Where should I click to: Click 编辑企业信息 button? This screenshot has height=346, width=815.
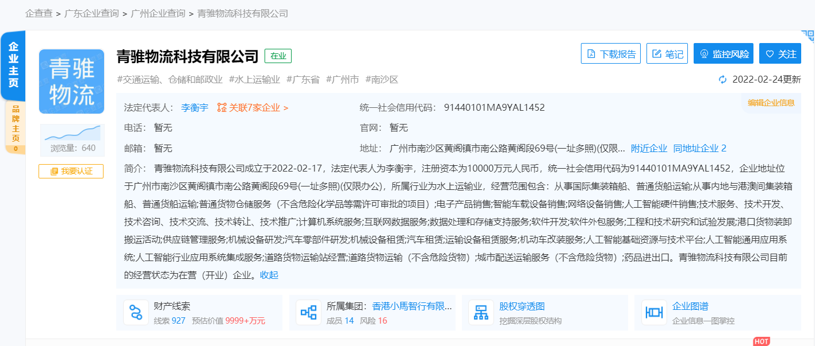click(771, 103)
